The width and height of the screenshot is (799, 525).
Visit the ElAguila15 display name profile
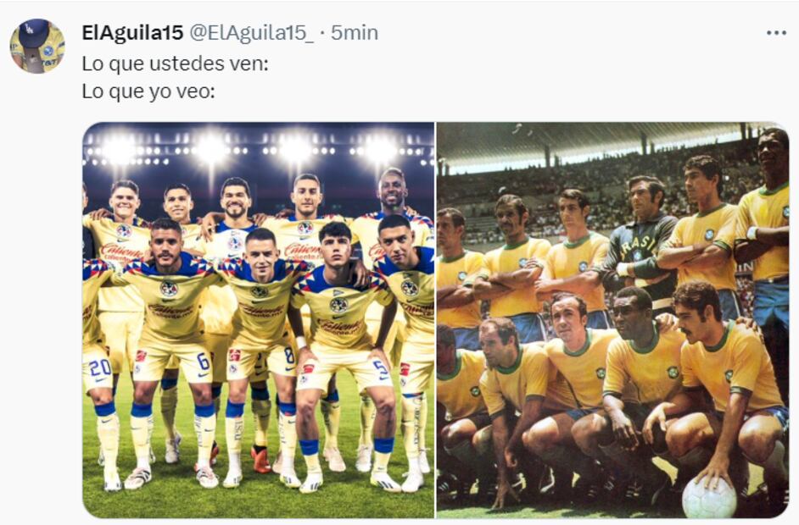coord(132,33)
